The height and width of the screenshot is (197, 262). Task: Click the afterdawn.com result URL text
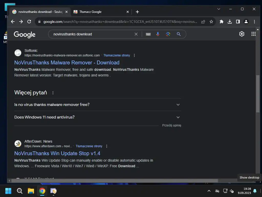click(48, 146)
